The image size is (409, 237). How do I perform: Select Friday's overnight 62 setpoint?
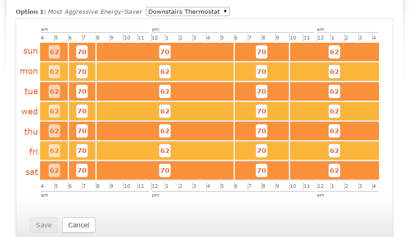point(334,151)
